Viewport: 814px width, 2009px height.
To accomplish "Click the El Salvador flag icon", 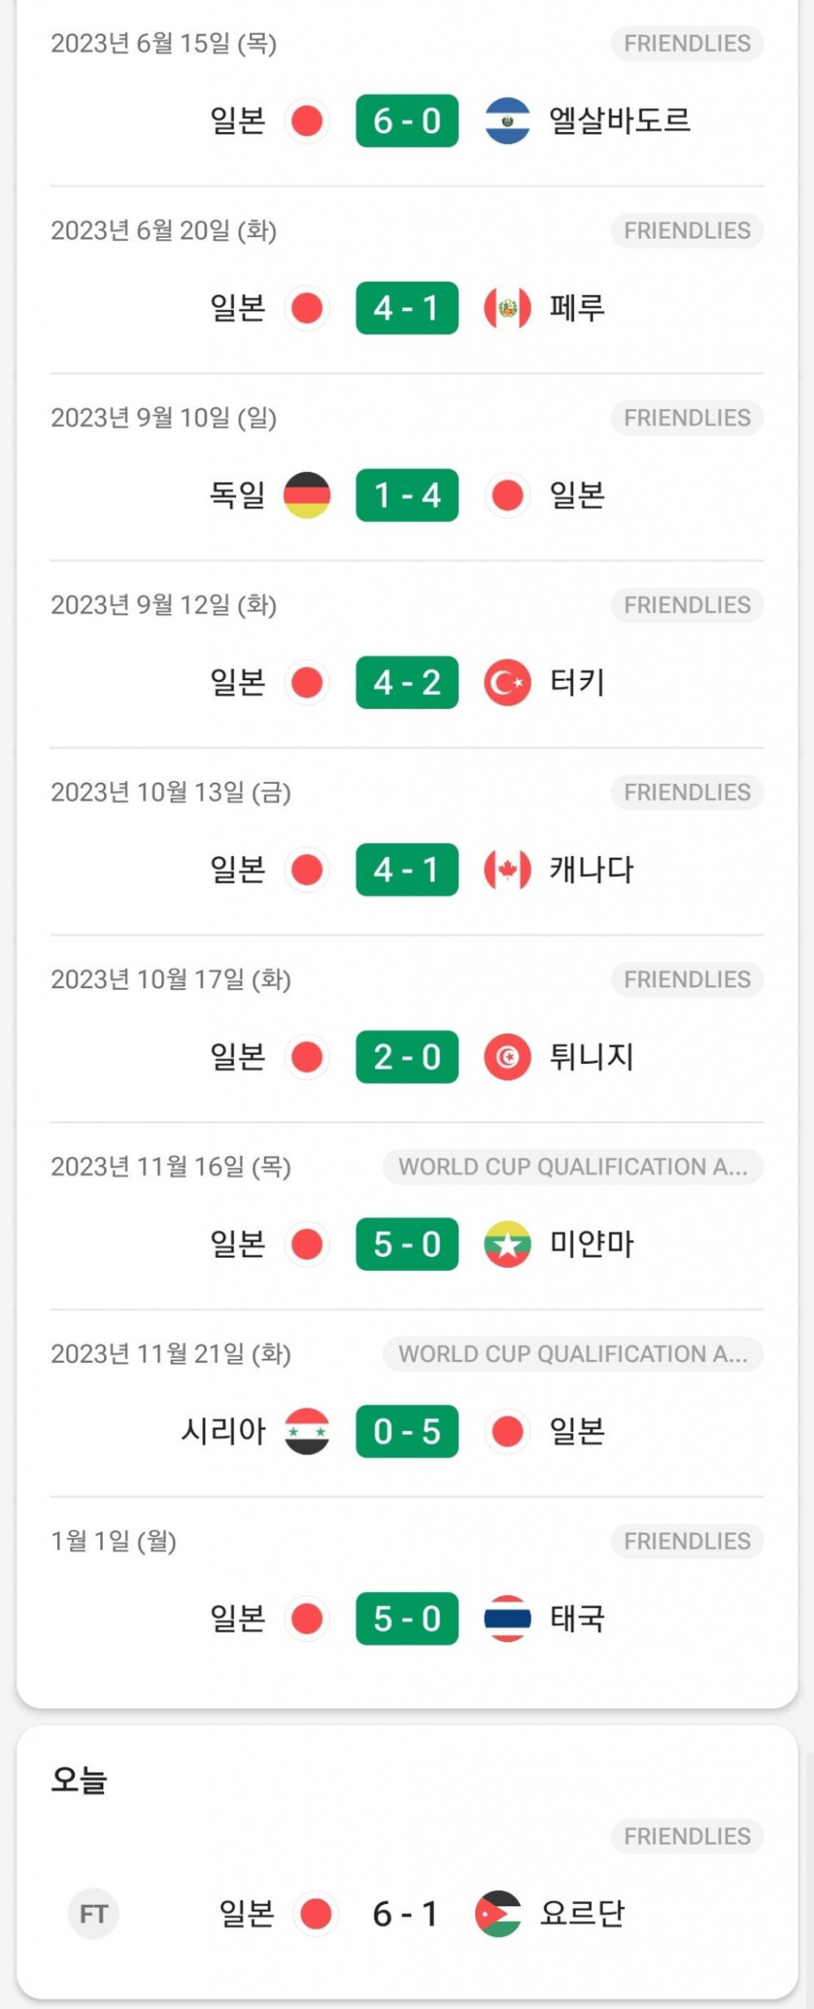I will click(x=507, y=121).
